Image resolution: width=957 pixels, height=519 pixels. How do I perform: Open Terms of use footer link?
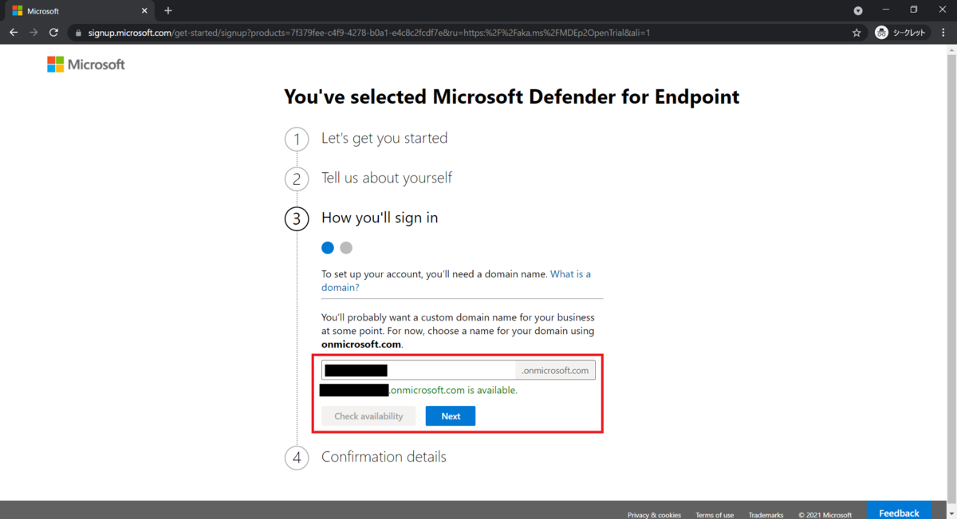click(715, 515)
